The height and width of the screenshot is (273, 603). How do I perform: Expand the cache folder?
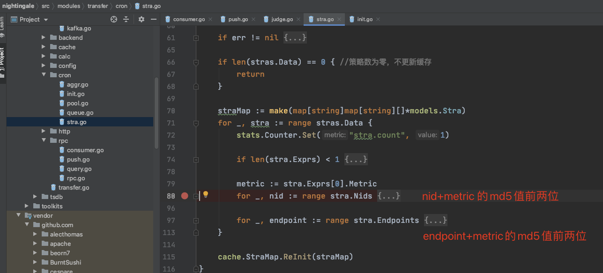click(44, 47)
